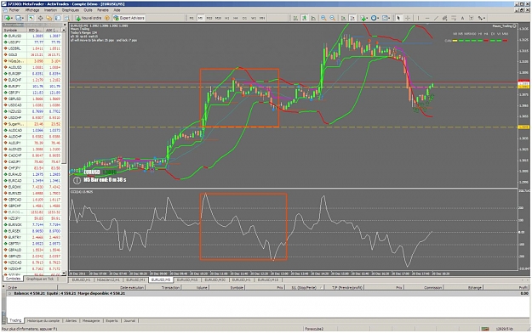Viewport: 532px width, 333px height.
Task: Open the Experts terminal tab
Action: pos(112,320)
